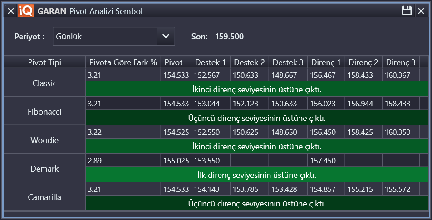Image resolution: width=432 pixels, height=220 pixels.
Task: Select the Demark pivot type row
Action: click(44, 168)
